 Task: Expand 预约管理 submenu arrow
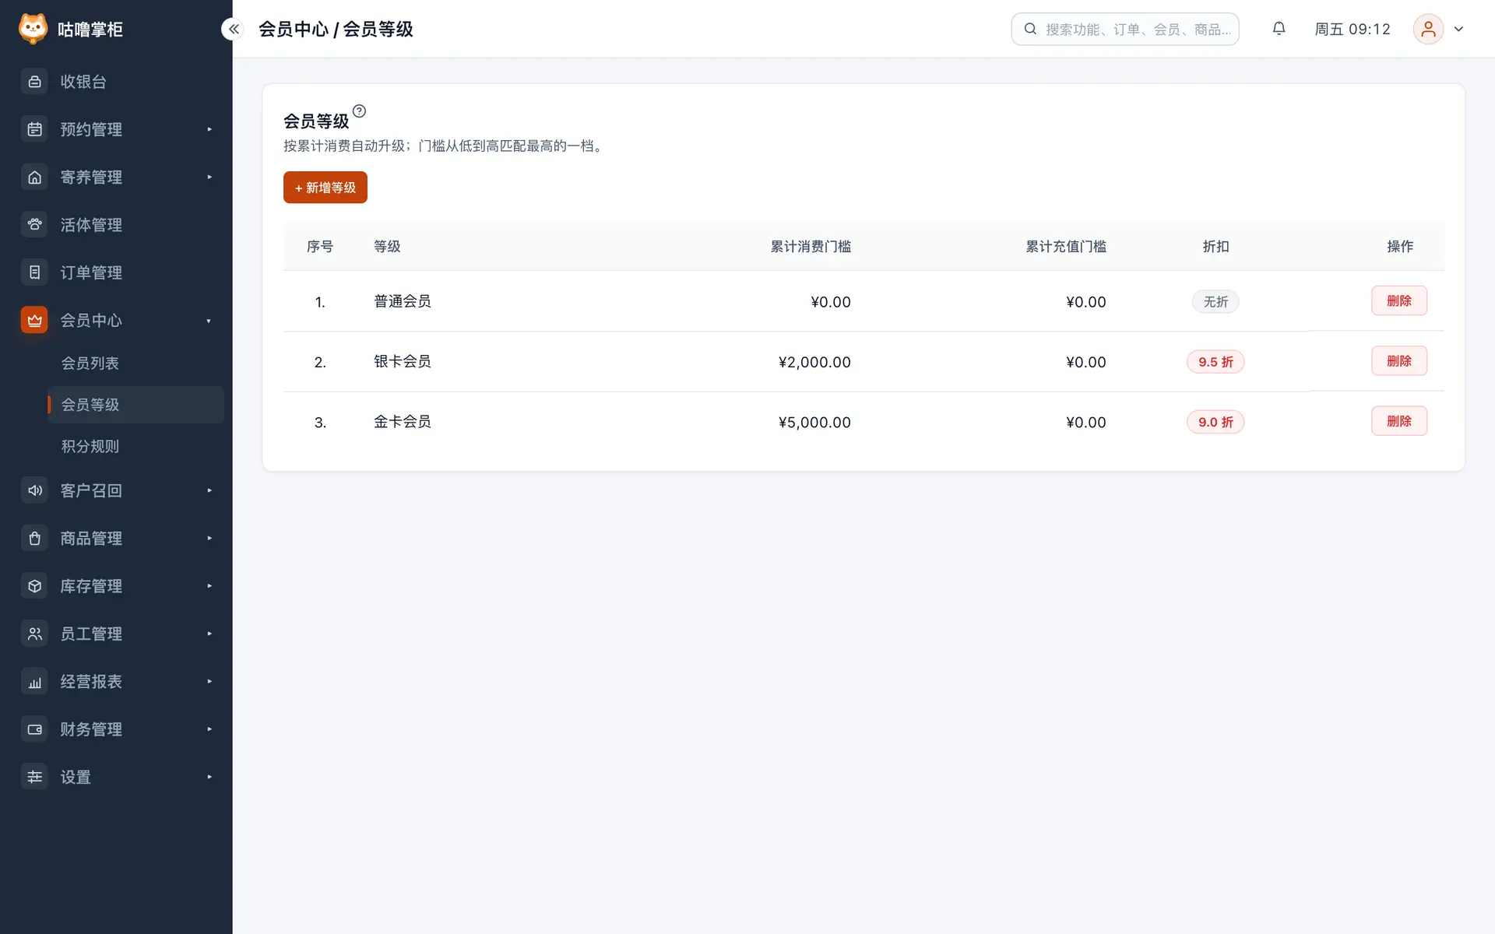[x=209, y=129]
